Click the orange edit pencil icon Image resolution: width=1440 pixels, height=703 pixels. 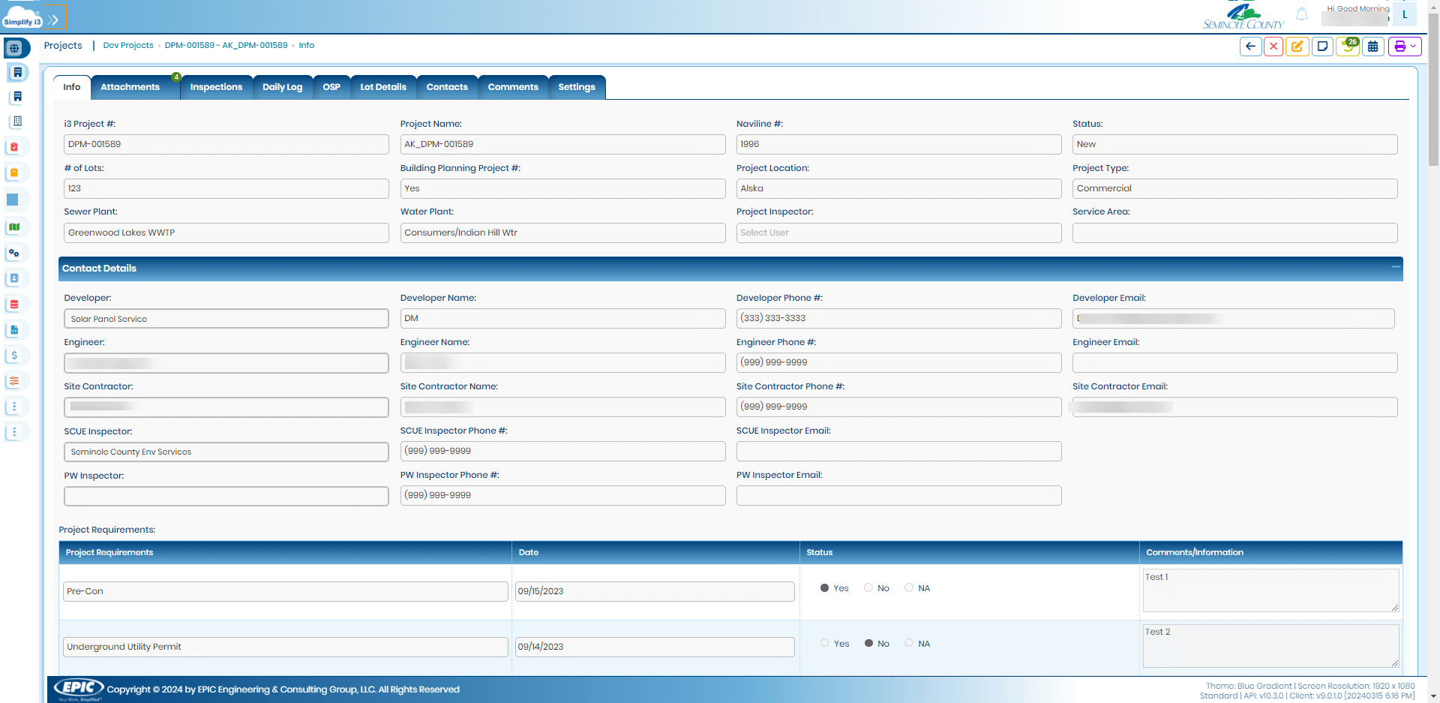pyautogui.click(x=1297, y=47)
